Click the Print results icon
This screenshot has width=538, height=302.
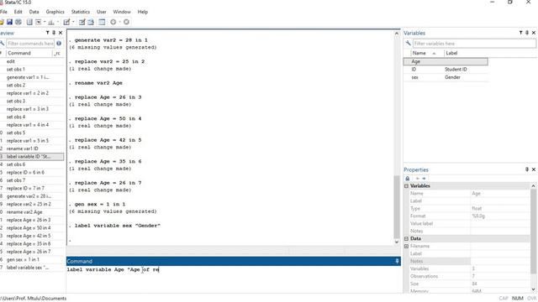coord(18,22)
